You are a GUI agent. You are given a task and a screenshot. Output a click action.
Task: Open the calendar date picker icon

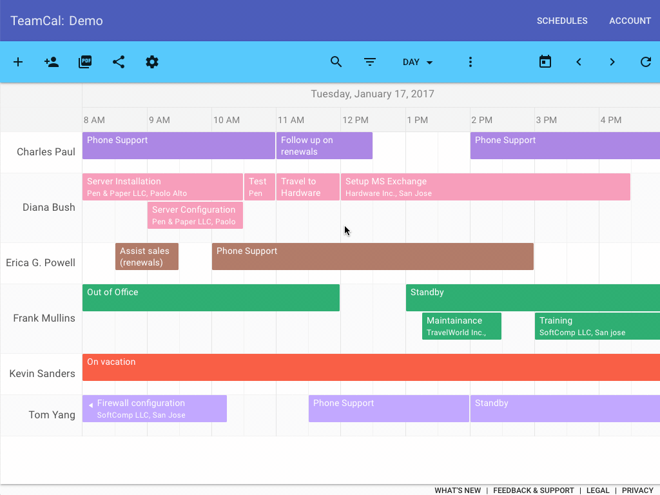pos(545,62)
